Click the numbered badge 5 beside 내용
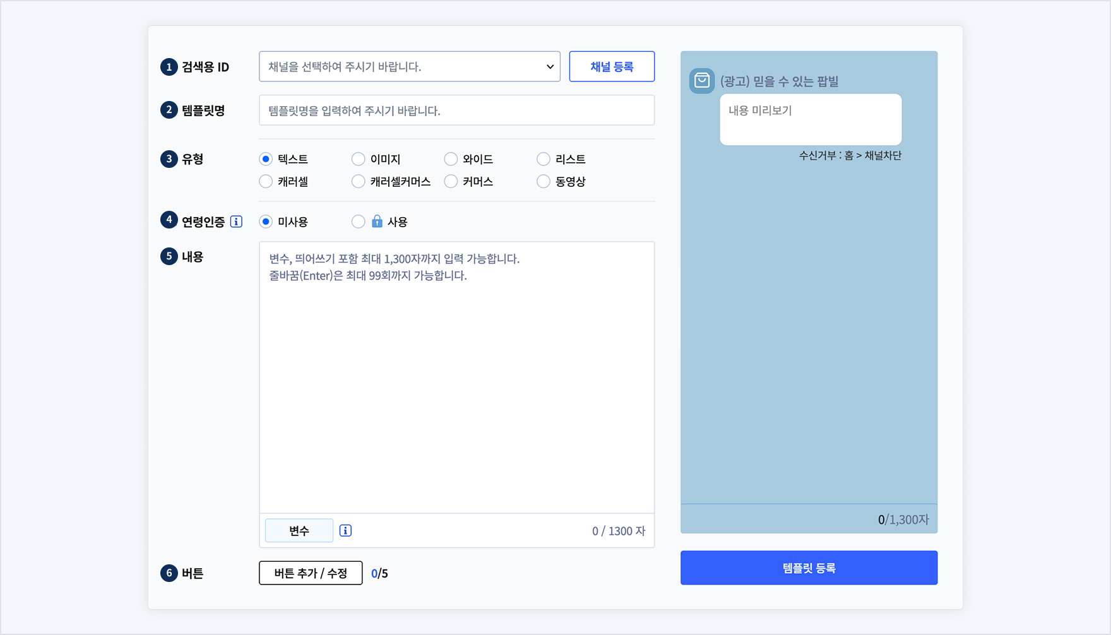The width and height of the screenshot is (1111, 635). click(169, 256)
